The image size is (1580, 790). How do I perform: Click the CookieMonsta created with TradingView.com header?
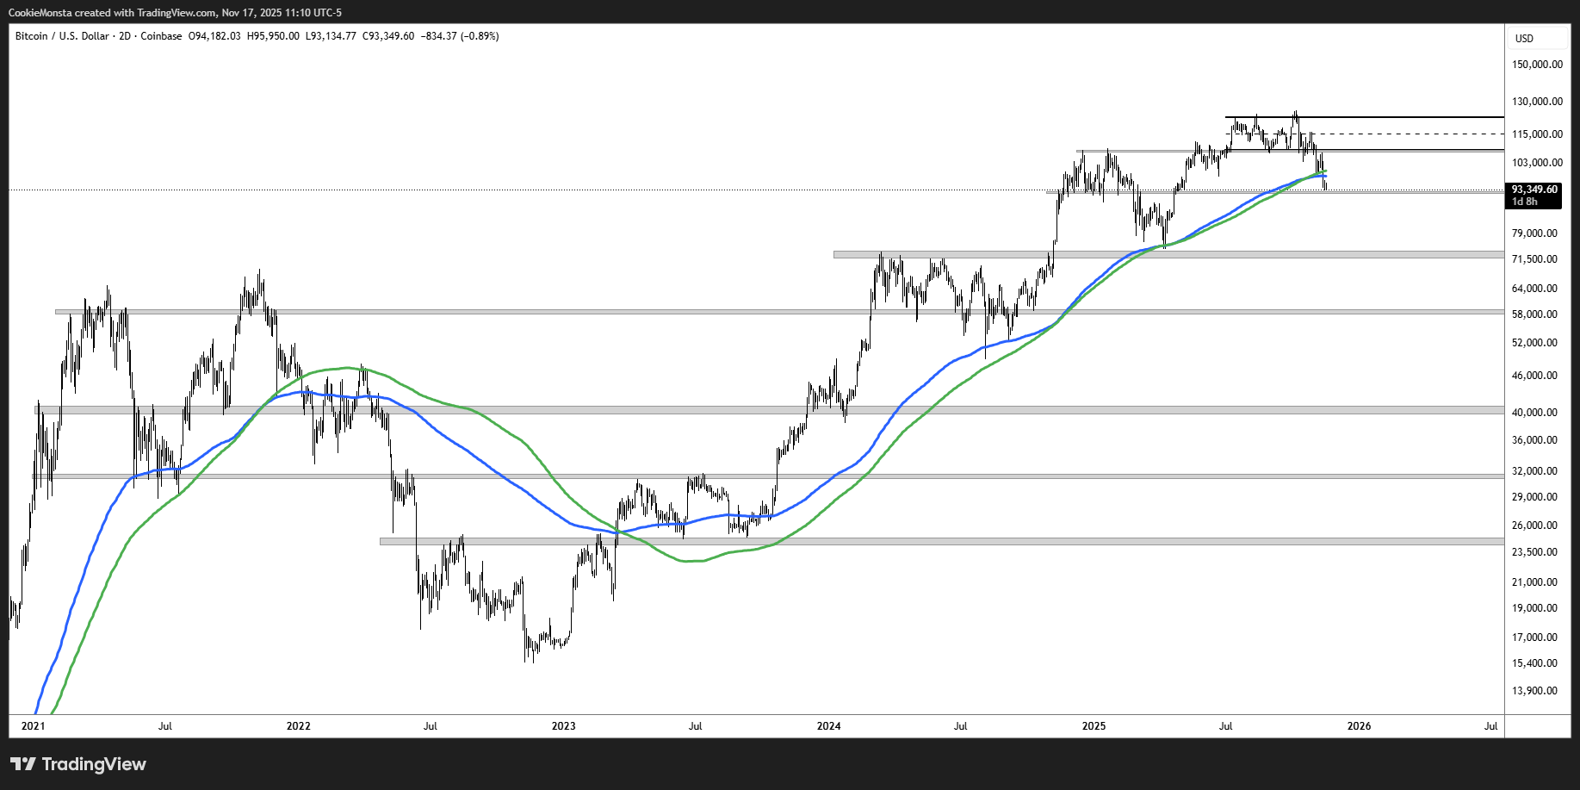coord(175,13)
